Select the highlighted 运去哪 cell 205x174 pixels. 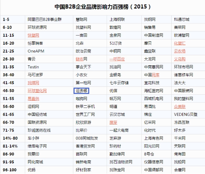(x=81, y=91)
